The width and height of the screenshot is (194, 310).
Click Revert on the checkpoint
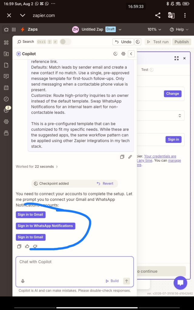tap(105, 183)
